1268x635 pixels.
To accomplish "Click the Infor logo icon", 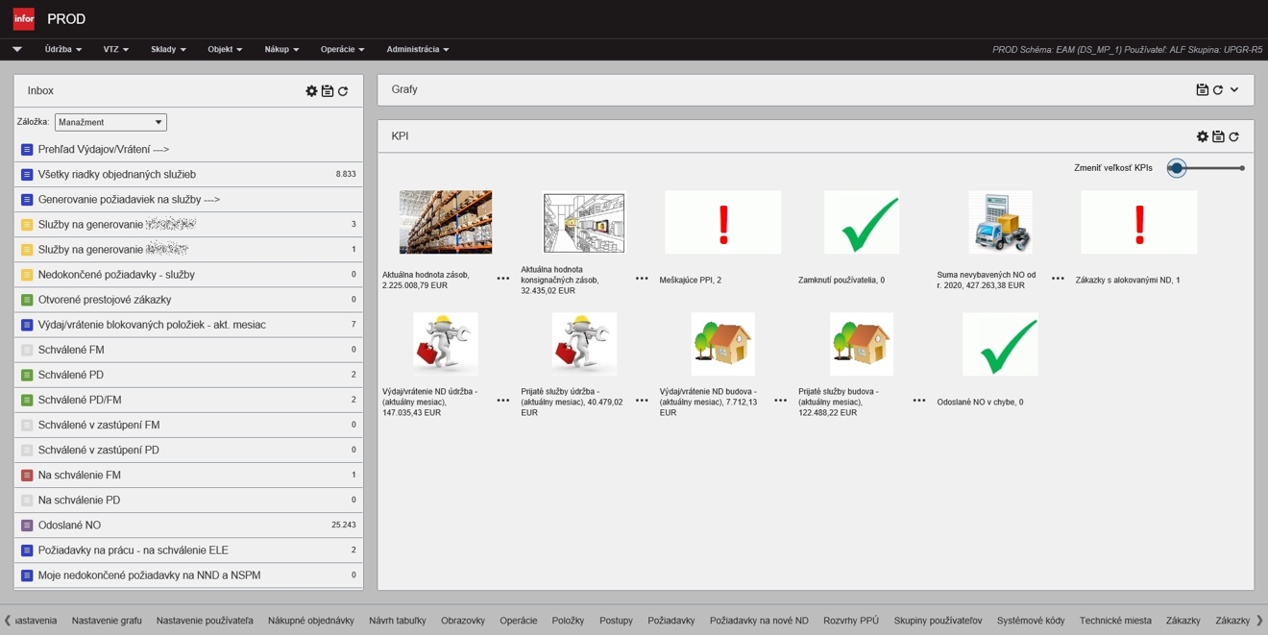I will [23, 19].
